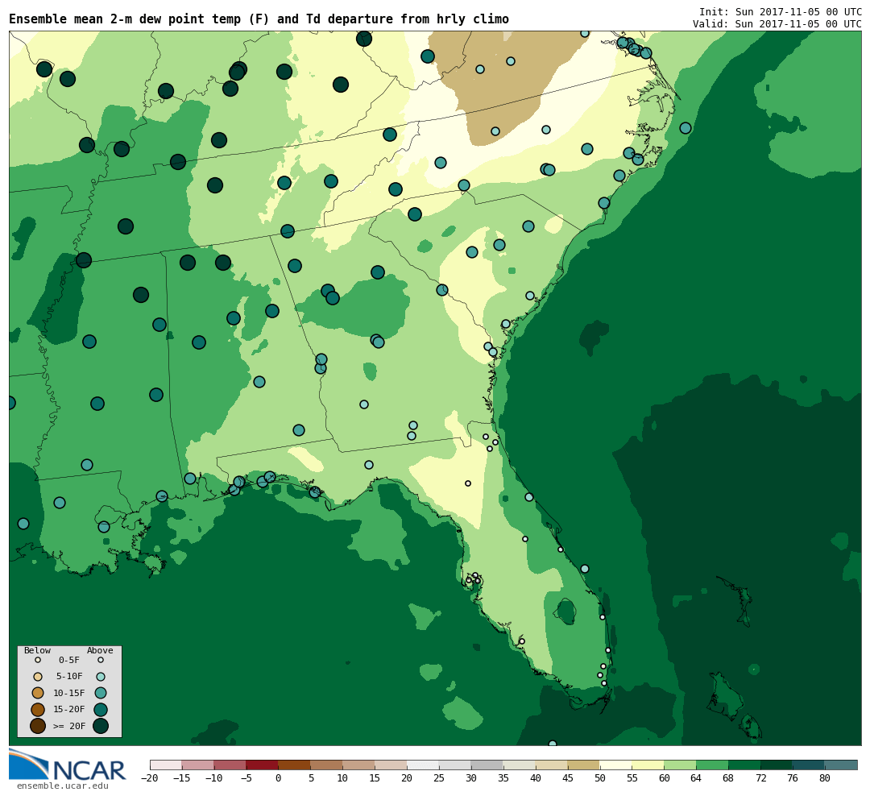Select the Above 5-10F legend marker
Viewport: 870px width, 796px height.
101,677
